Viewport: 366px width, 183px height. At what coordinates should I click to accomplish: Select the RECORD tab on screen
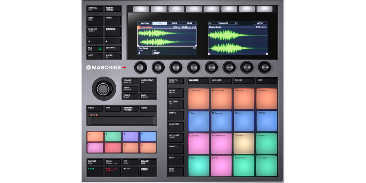point(145,23)
